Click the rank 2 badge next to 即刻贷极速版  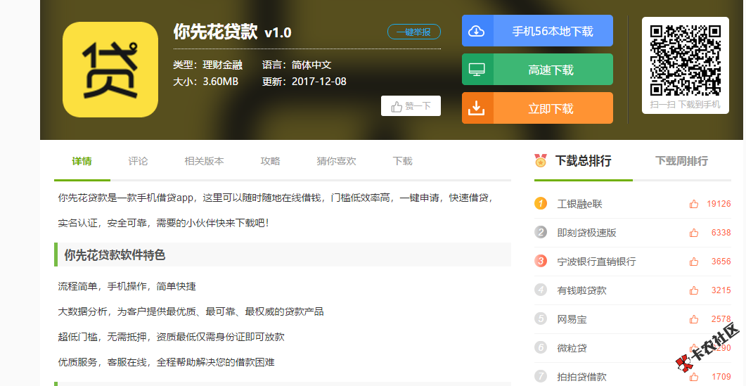541,232
